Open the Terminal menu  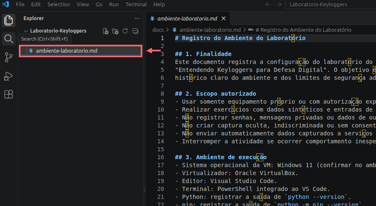tap(136, 4)
